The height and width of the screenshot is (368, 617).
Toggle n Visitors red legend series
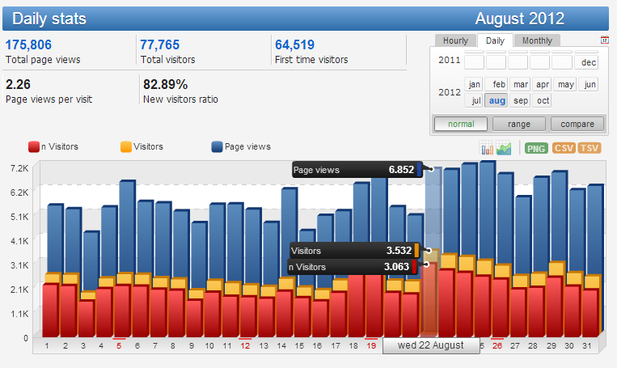tap(53, 147)
